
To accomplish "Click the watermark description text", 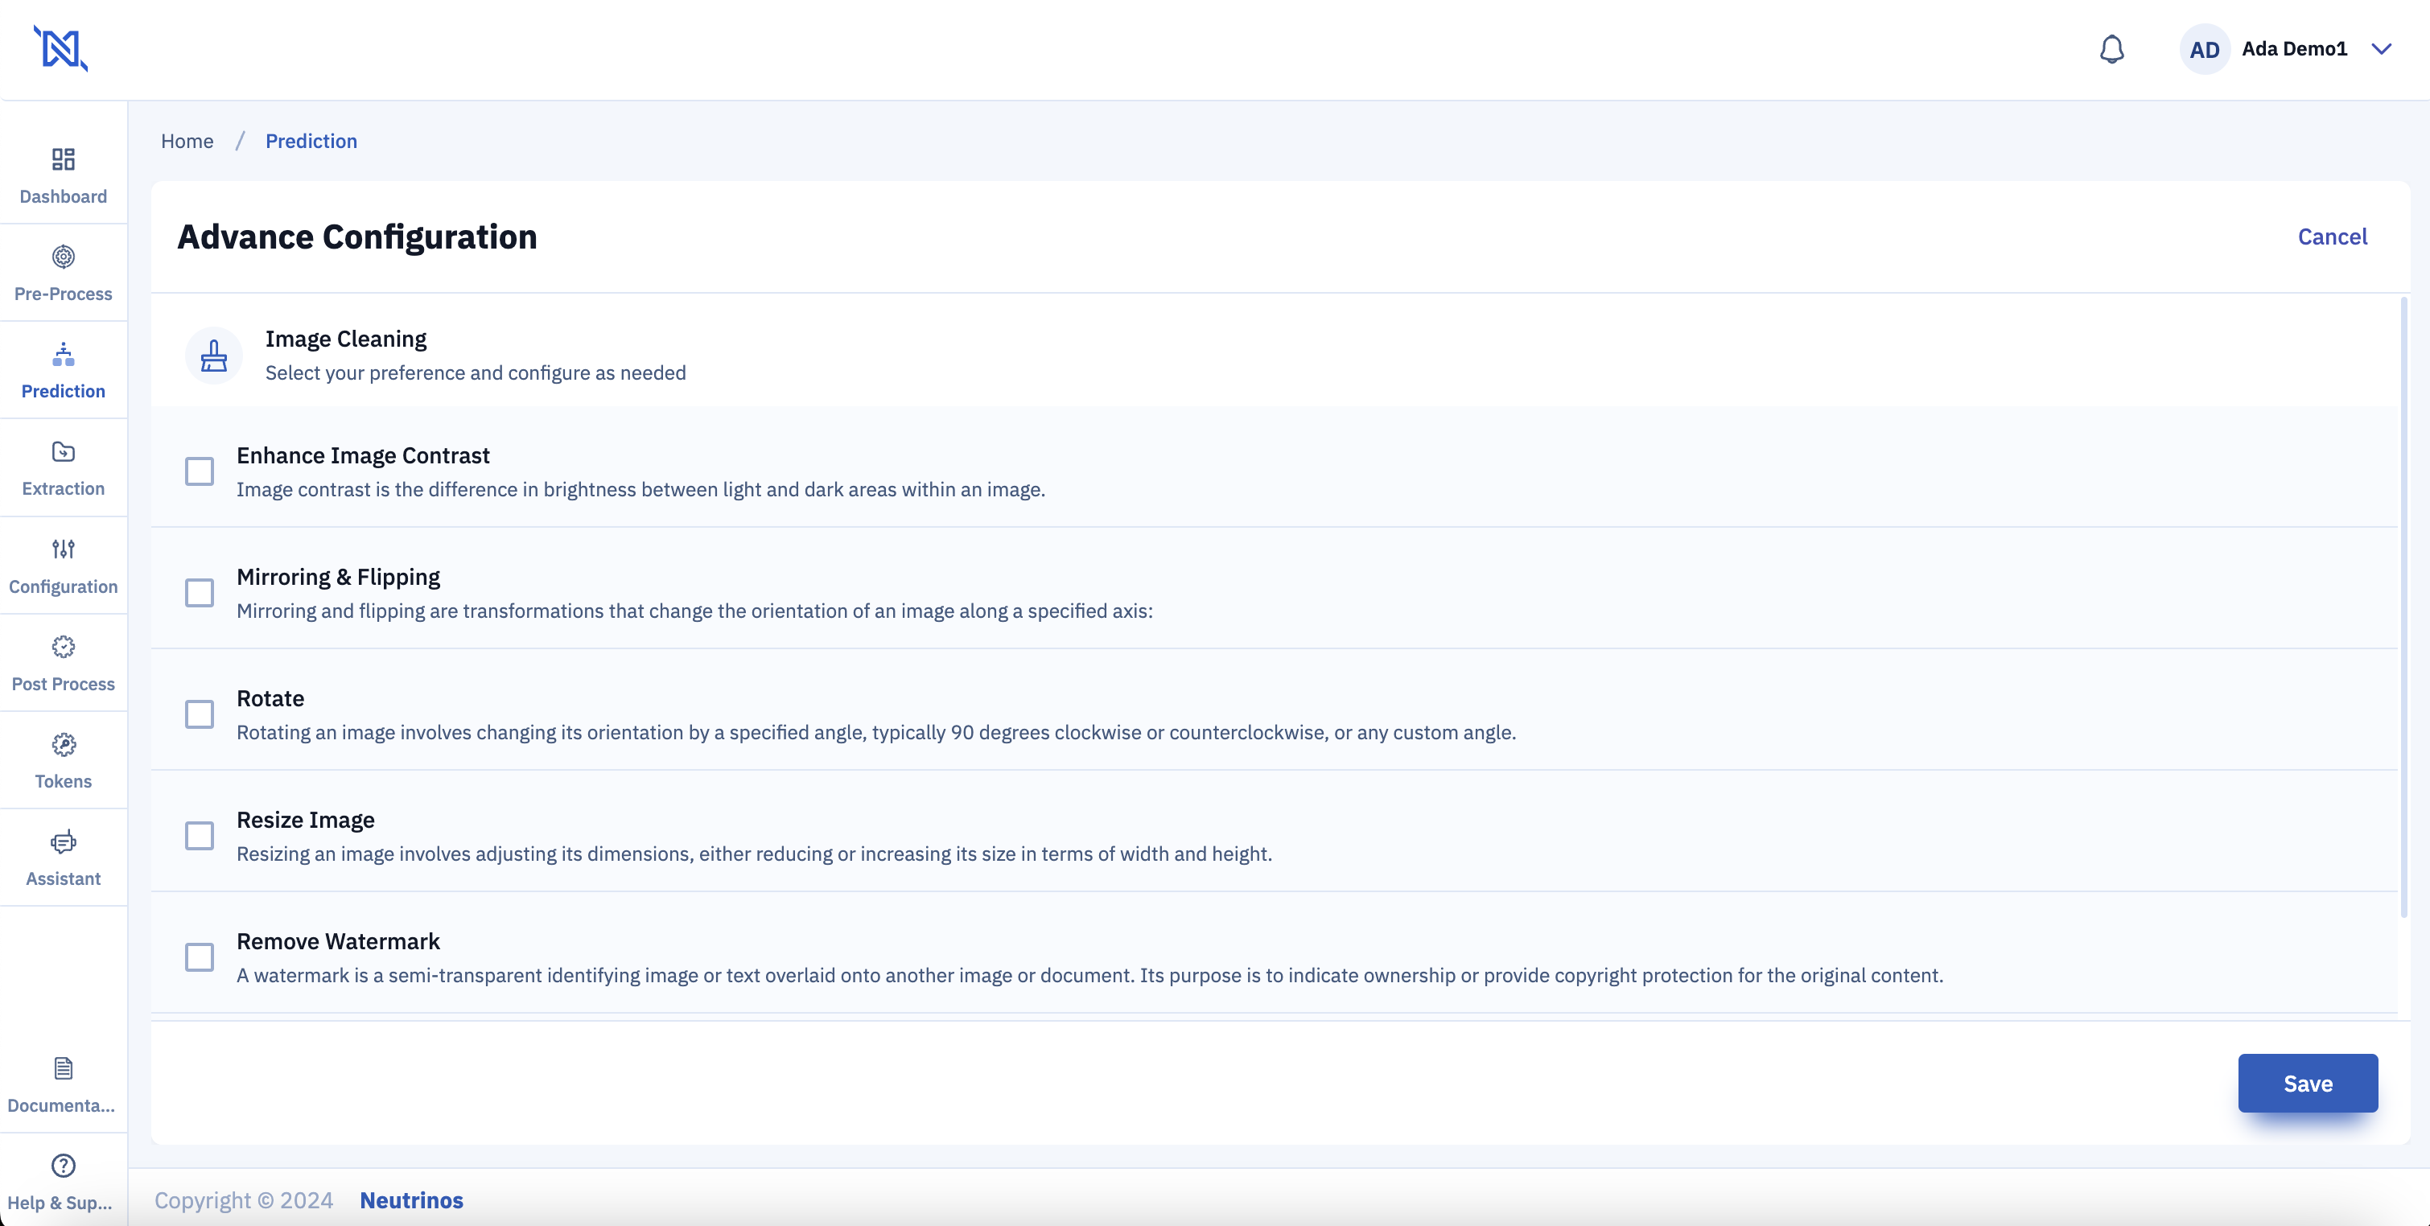I will [1089, 975].
